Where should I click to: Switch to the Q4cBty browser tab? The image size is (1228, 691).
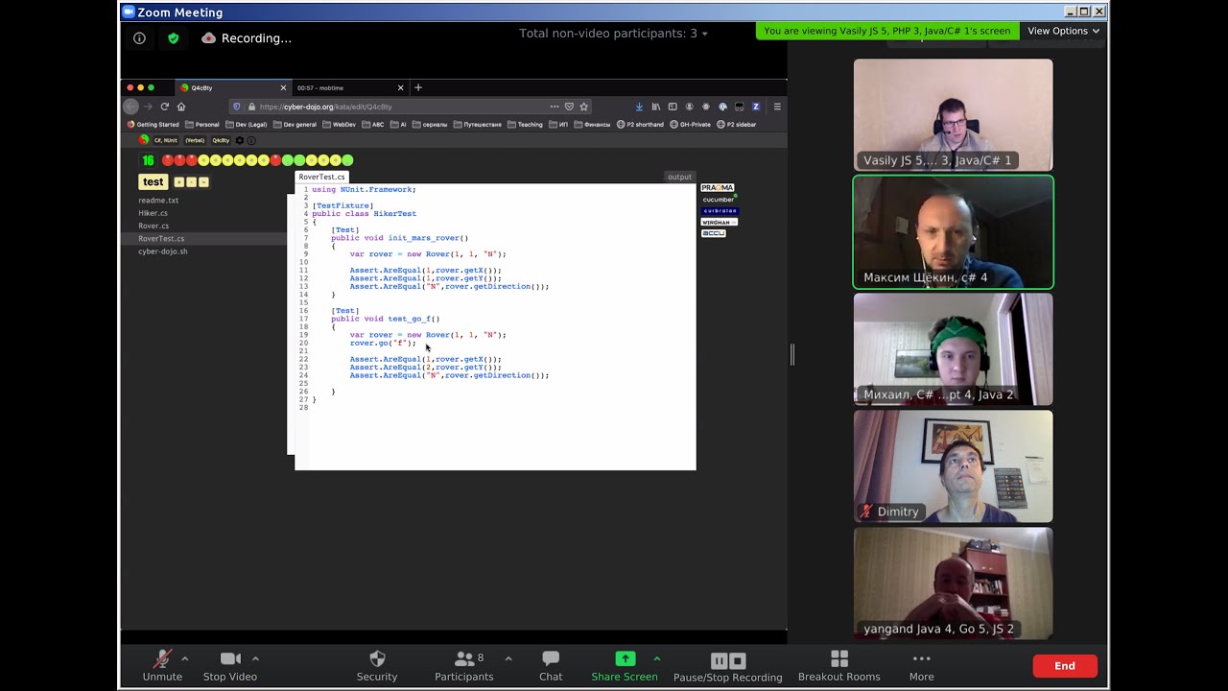[233, 87]
